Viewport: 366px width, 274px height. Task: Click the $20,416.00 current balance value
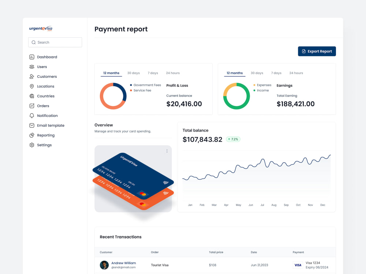[184, 104]
